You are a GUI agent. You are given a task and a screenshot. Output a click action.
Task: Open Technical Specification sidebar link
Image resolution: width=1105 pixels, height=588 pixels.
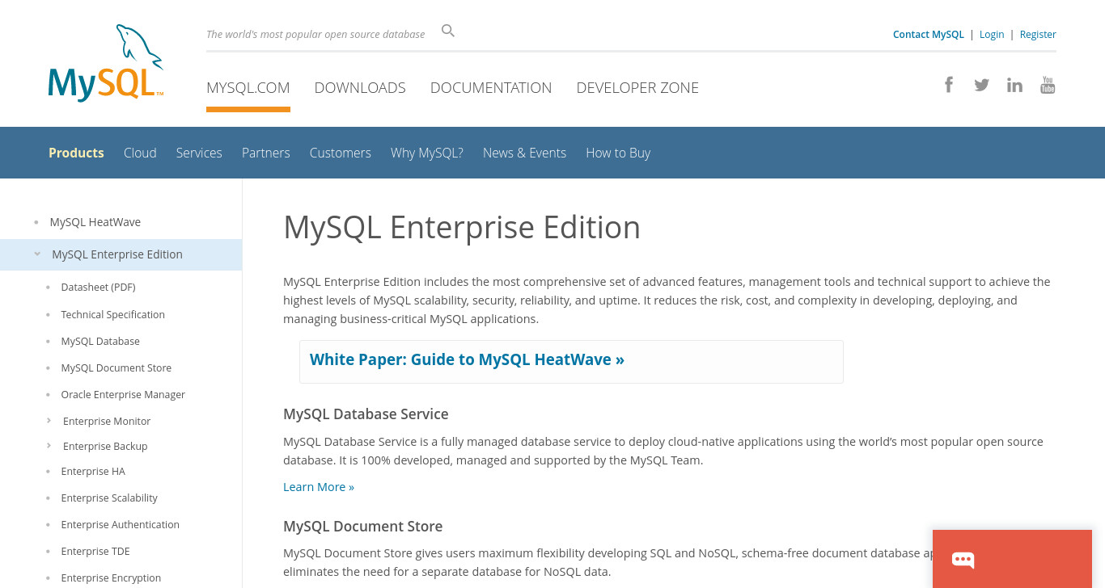[x=112, y=314]
